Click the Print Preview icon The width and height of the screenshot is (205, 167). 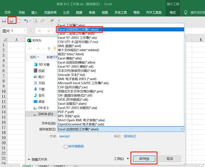(36, 21)
